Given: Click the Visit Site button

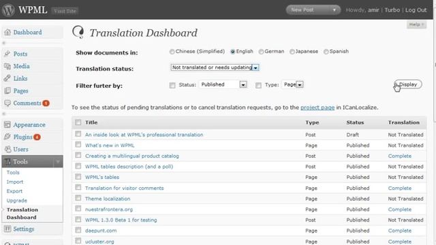Looking at the screenshot, I should (65, 11).
